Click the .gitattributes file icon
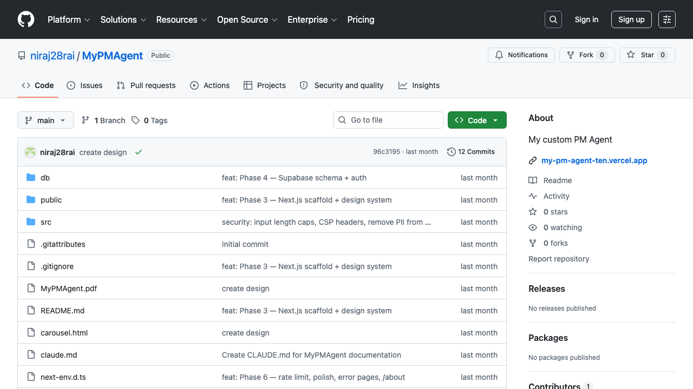 pyautogui.click(x=31, y=244)
